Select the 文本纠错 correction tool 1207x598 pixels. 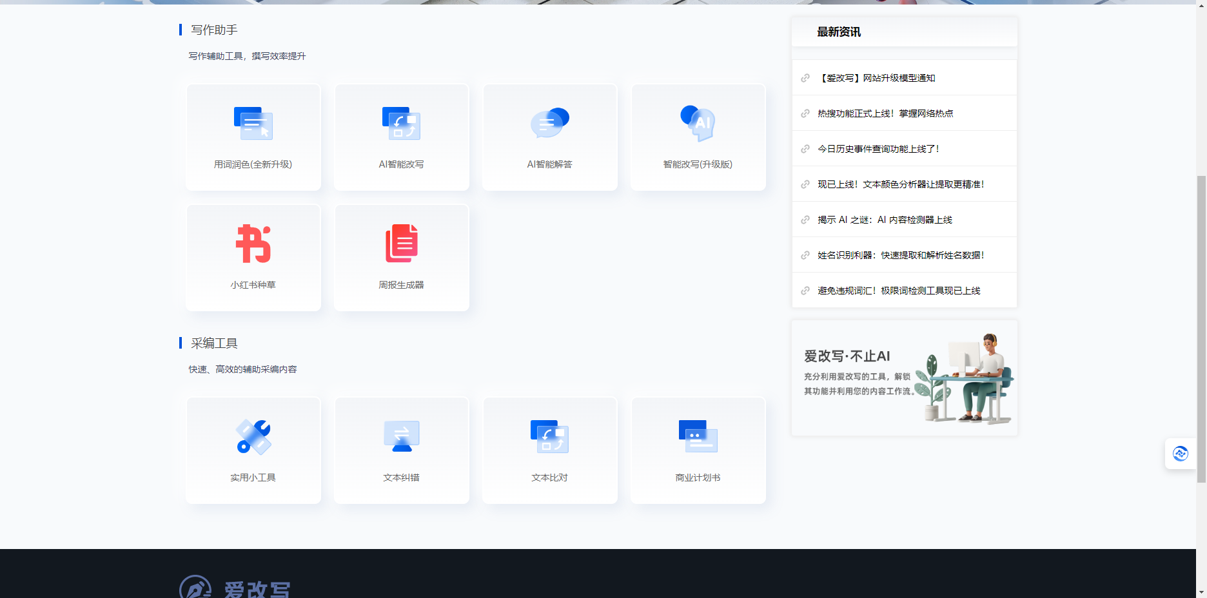pyautogui.click(x=401, y=450)
